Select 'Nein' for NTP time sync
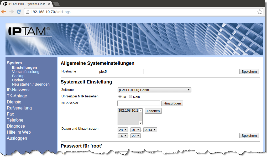The image size is (267, 157). coord(130,97)
